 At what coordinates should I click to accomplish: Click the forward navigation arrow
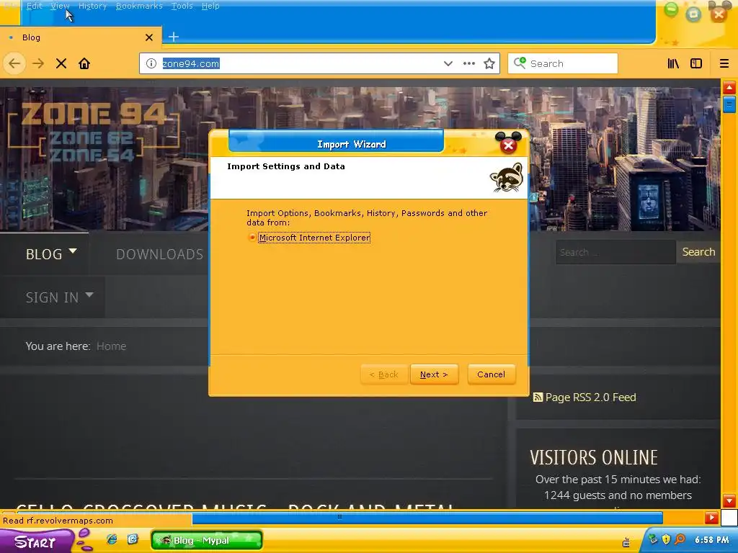(38, 63)
